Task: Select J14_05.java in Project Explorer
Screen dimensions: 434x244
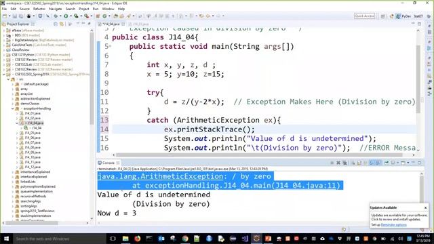Action: (33, 133)
